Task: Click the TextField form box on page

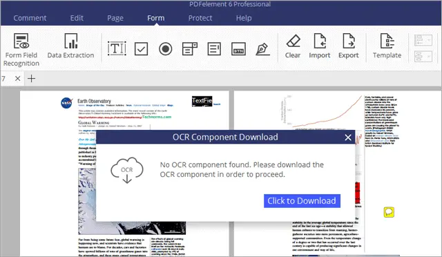Action: pos(202,101)
